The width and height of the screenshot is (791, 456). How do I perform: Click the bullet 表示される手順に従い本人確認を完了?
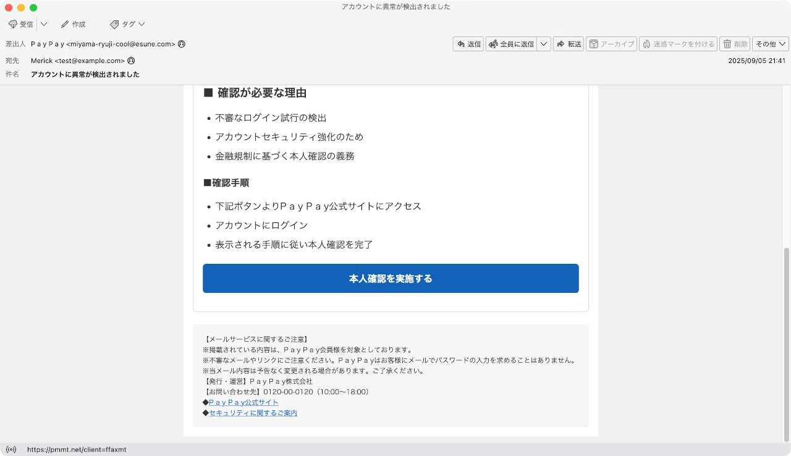(x=294, y=244)
